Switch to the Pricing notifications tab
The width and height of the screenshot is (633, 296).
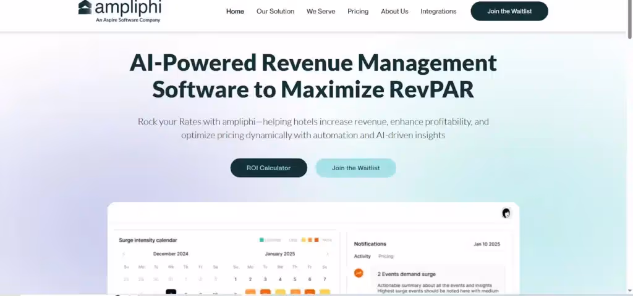click(x=386, y=256)
